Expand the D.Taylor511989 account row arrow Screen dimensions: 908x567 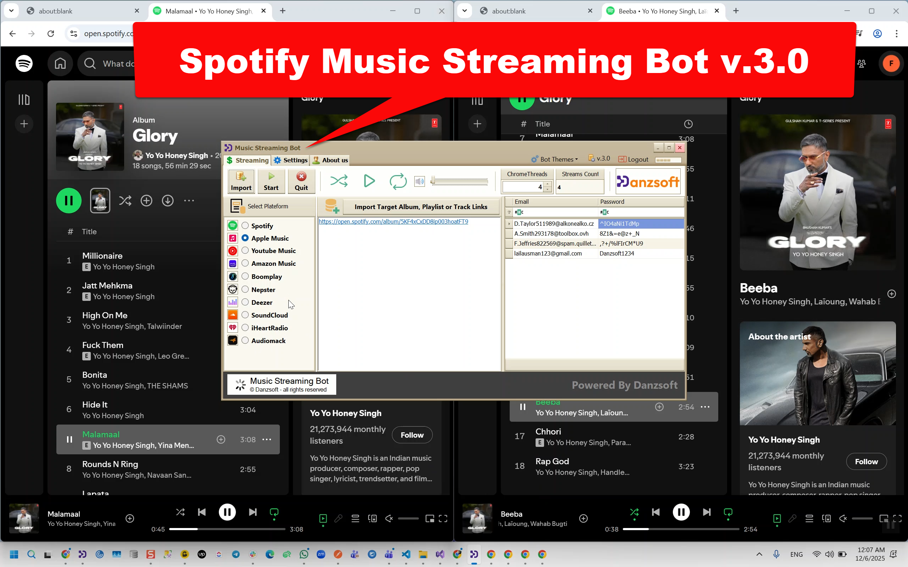pyautogui.click(x=509, y=224)
